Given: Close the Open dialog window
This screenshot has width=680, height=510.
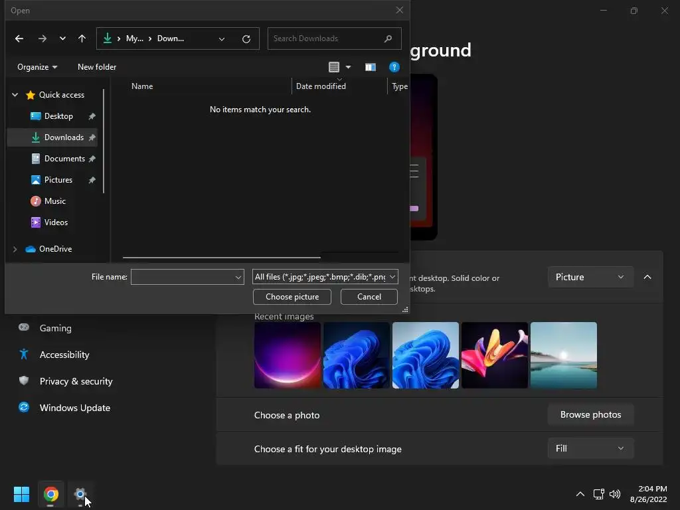Looking at the screenshot, I should click(x=399, y=10).
